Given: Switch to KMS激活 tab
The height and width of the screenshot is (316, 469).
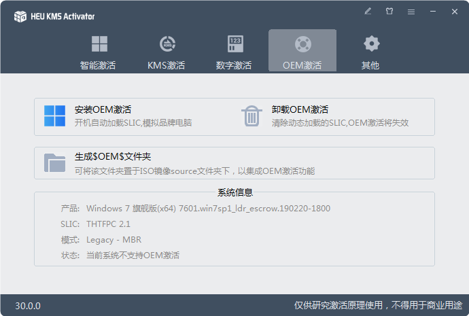Looking at the screenshot, I should (167, 51).
